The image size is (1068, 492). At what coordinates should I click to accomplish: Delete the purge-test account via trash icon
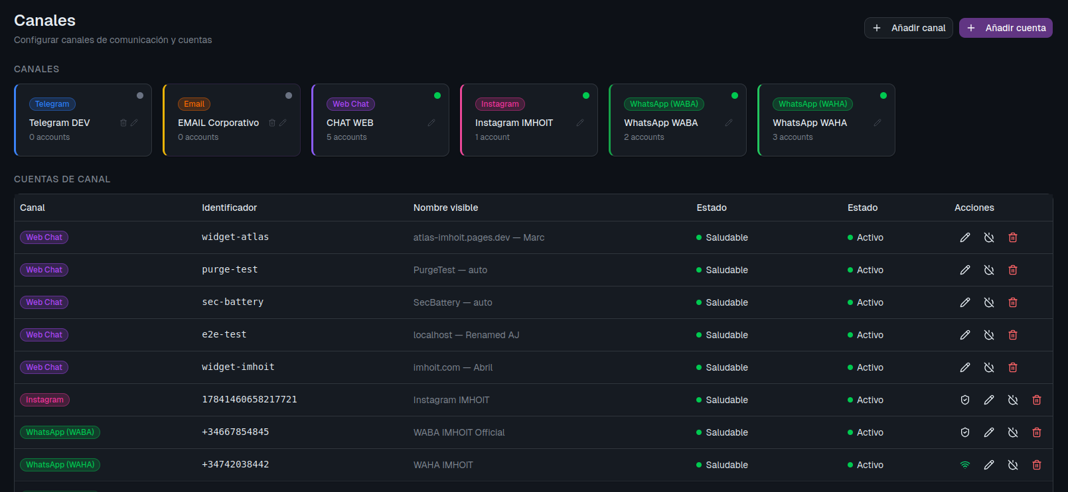tap(1013, 270)
